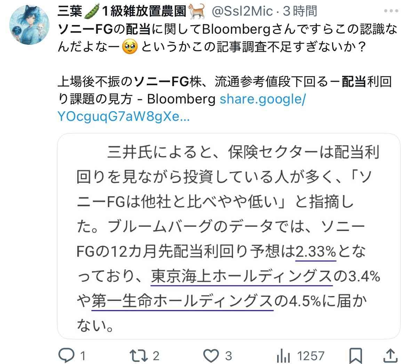Viewport: 410px width, 364px height.
Task: Click the underlined 2.33% link
Action: point(316,252)
